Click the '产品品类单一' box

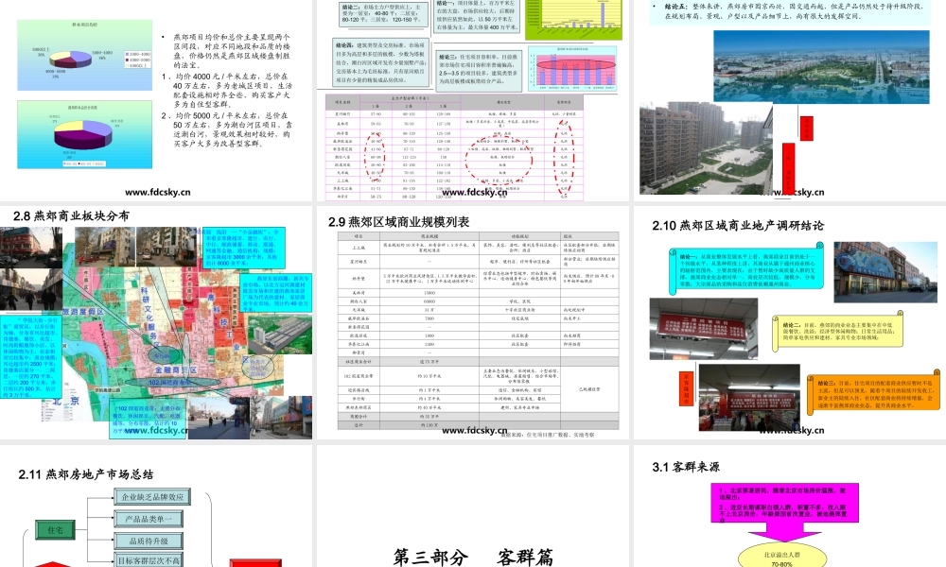[149, 519]
